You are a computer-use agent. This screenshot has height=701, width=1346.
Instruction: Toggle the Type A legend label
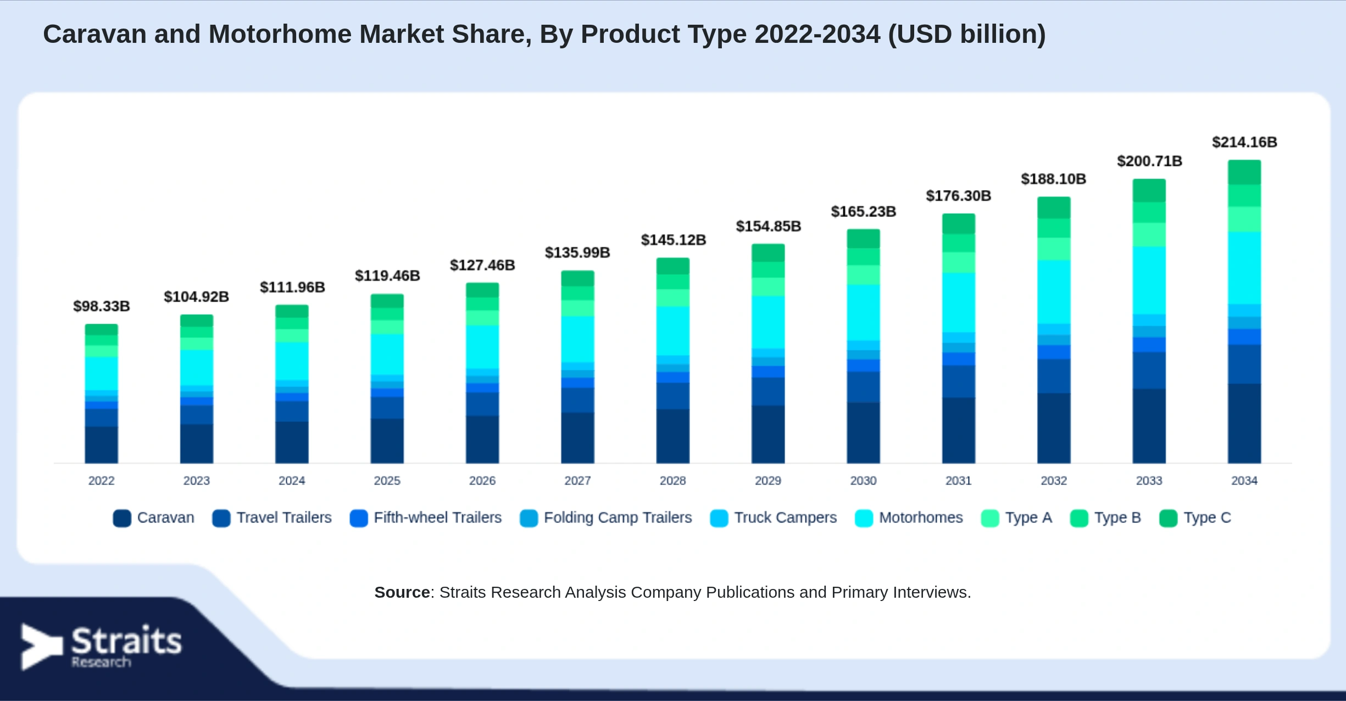click(x=1029, y=518)
